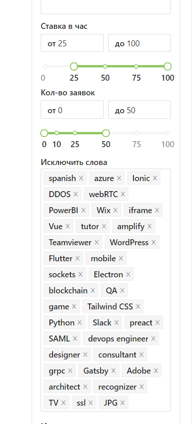
Task: Click bids slider handle at 50
Action: 106,133
